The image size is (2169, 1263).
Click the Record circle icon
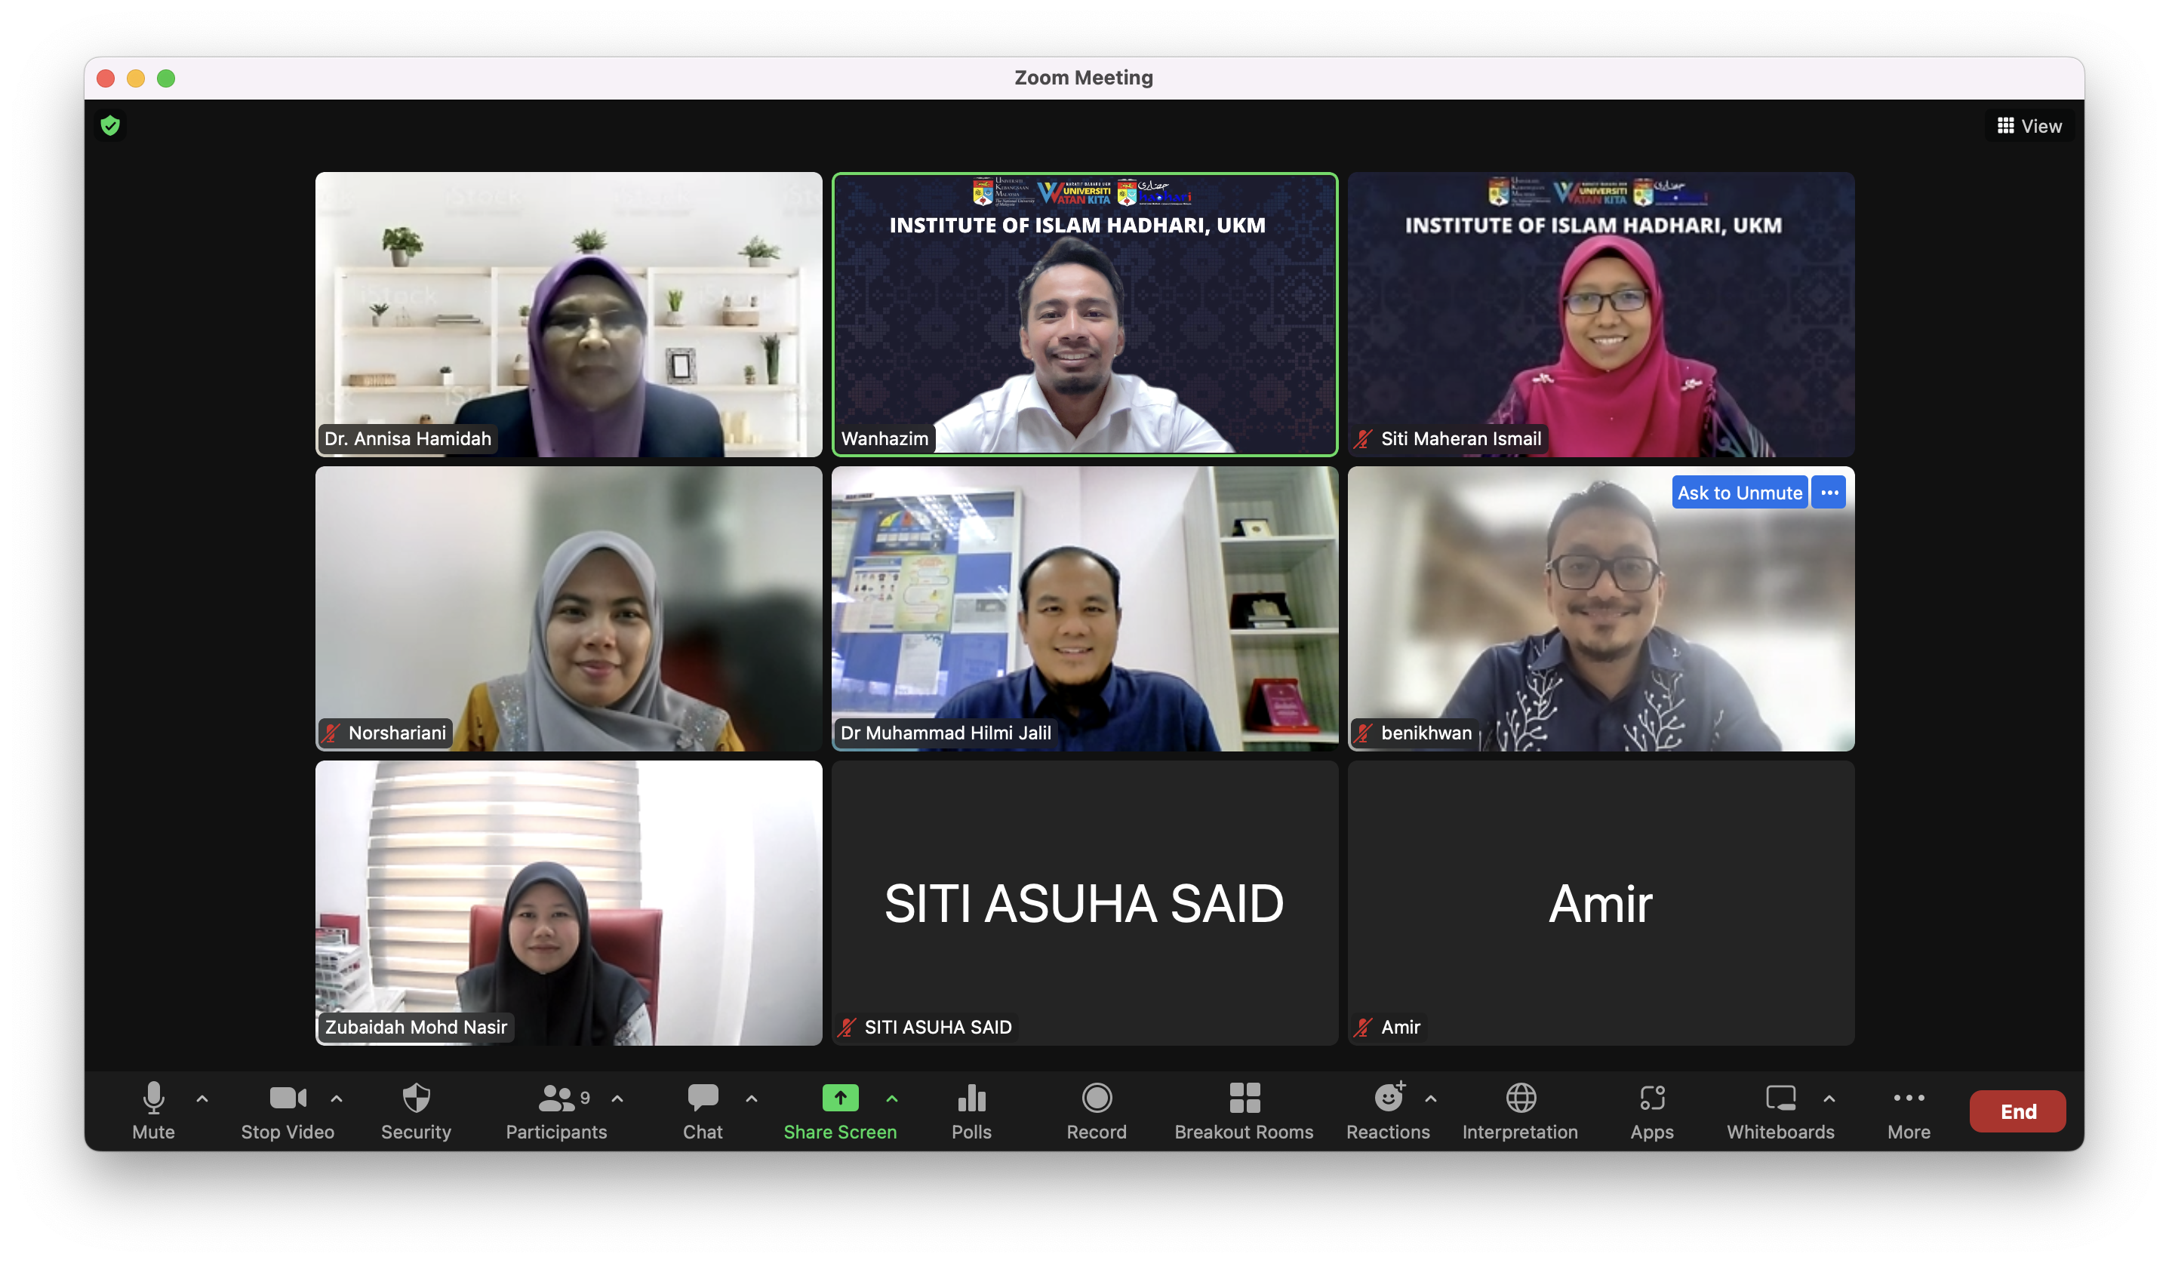(1096, 1099)
